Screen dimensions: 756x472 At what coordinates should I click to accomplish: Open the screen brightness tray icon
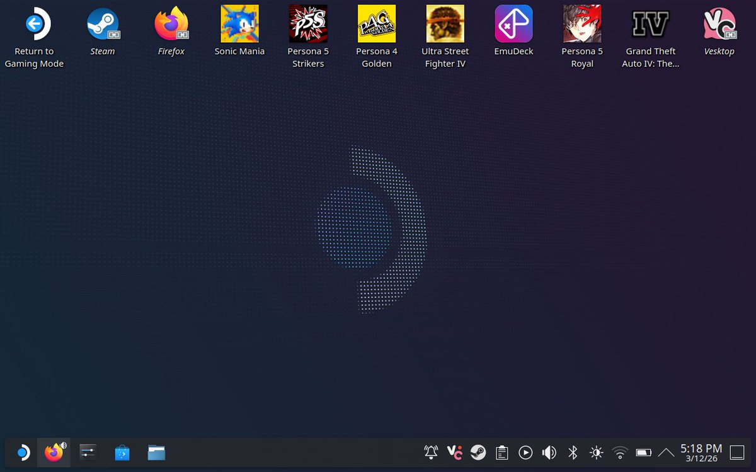(x=596, y=452)
